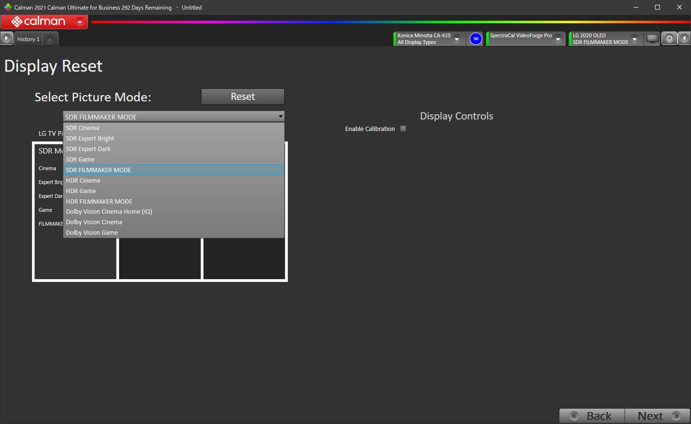Pick SDR Expert Bright picture mode

click(90, 138)
